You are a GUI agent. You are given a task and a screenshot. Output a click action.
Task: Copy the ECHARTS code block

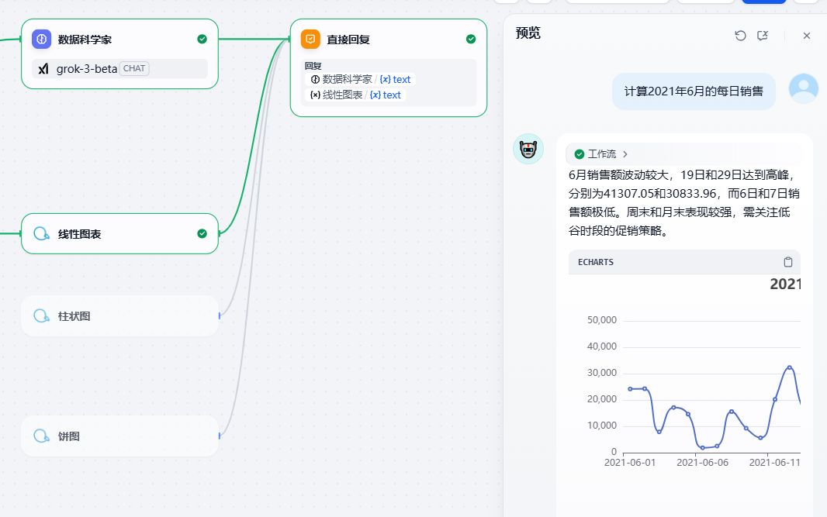click(787, 262)
